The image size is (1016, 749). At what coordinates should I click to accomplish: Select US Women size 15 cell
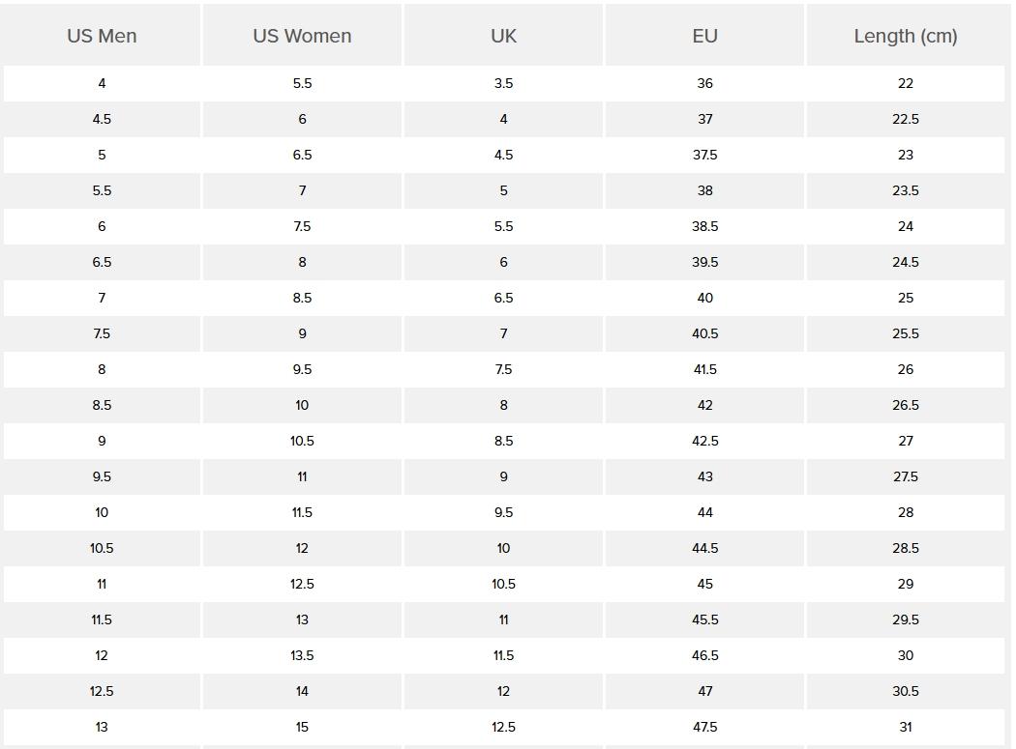302,727
